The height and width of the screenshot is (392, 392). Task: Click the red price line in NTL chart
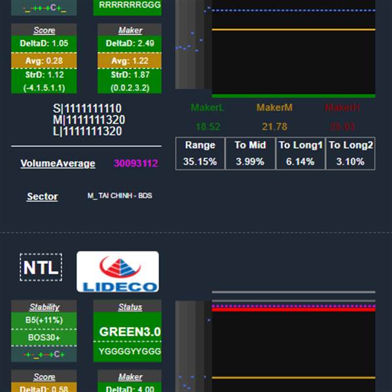coord(293,310)
